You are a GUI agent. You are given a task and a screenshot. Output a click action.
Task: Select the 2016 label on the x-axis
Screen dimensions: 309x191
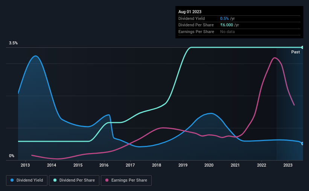click(104, 165)
